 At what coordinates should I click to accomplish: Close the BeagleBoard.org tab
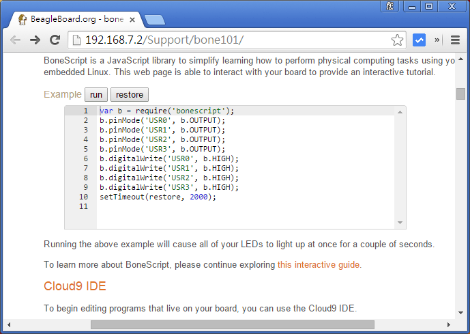coord(132,20)
